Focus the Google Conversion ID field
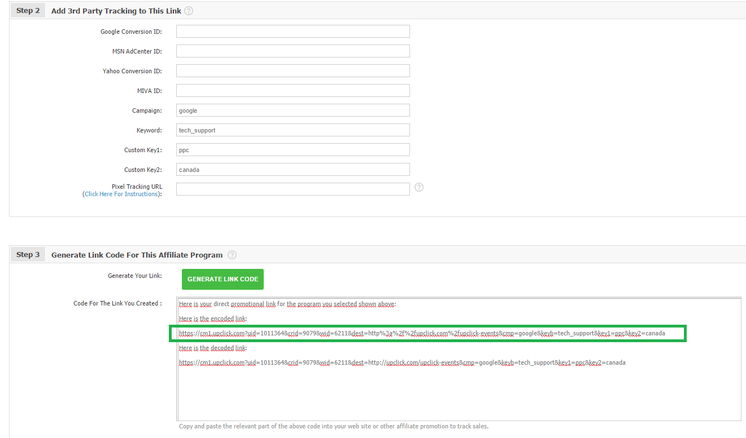 [x=293, y=32]
